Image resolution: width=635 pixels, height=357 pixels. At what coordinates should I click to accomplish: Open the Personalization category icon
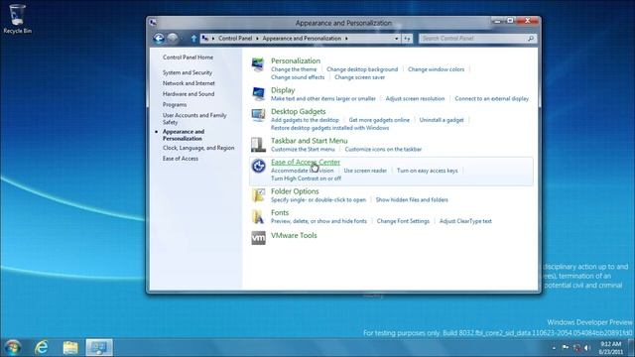tap(258, 63)
